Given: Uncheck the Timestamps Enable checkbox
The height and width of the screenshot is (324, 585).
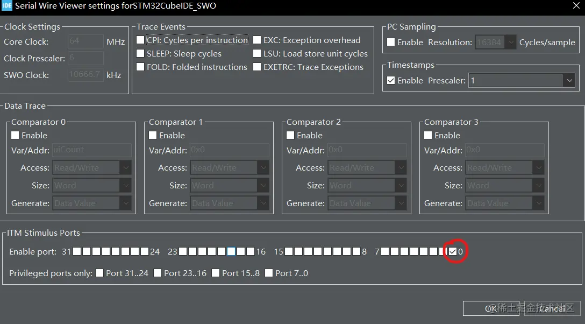Looking at the screenshot, I should (391, 80).
